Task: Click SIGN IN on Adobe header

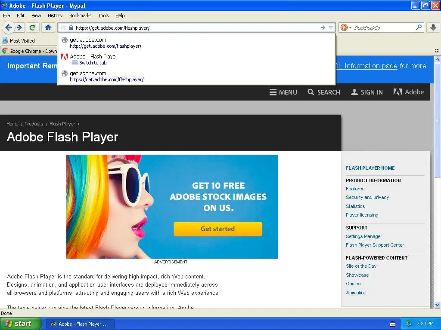Action: (x=367, y=92)
